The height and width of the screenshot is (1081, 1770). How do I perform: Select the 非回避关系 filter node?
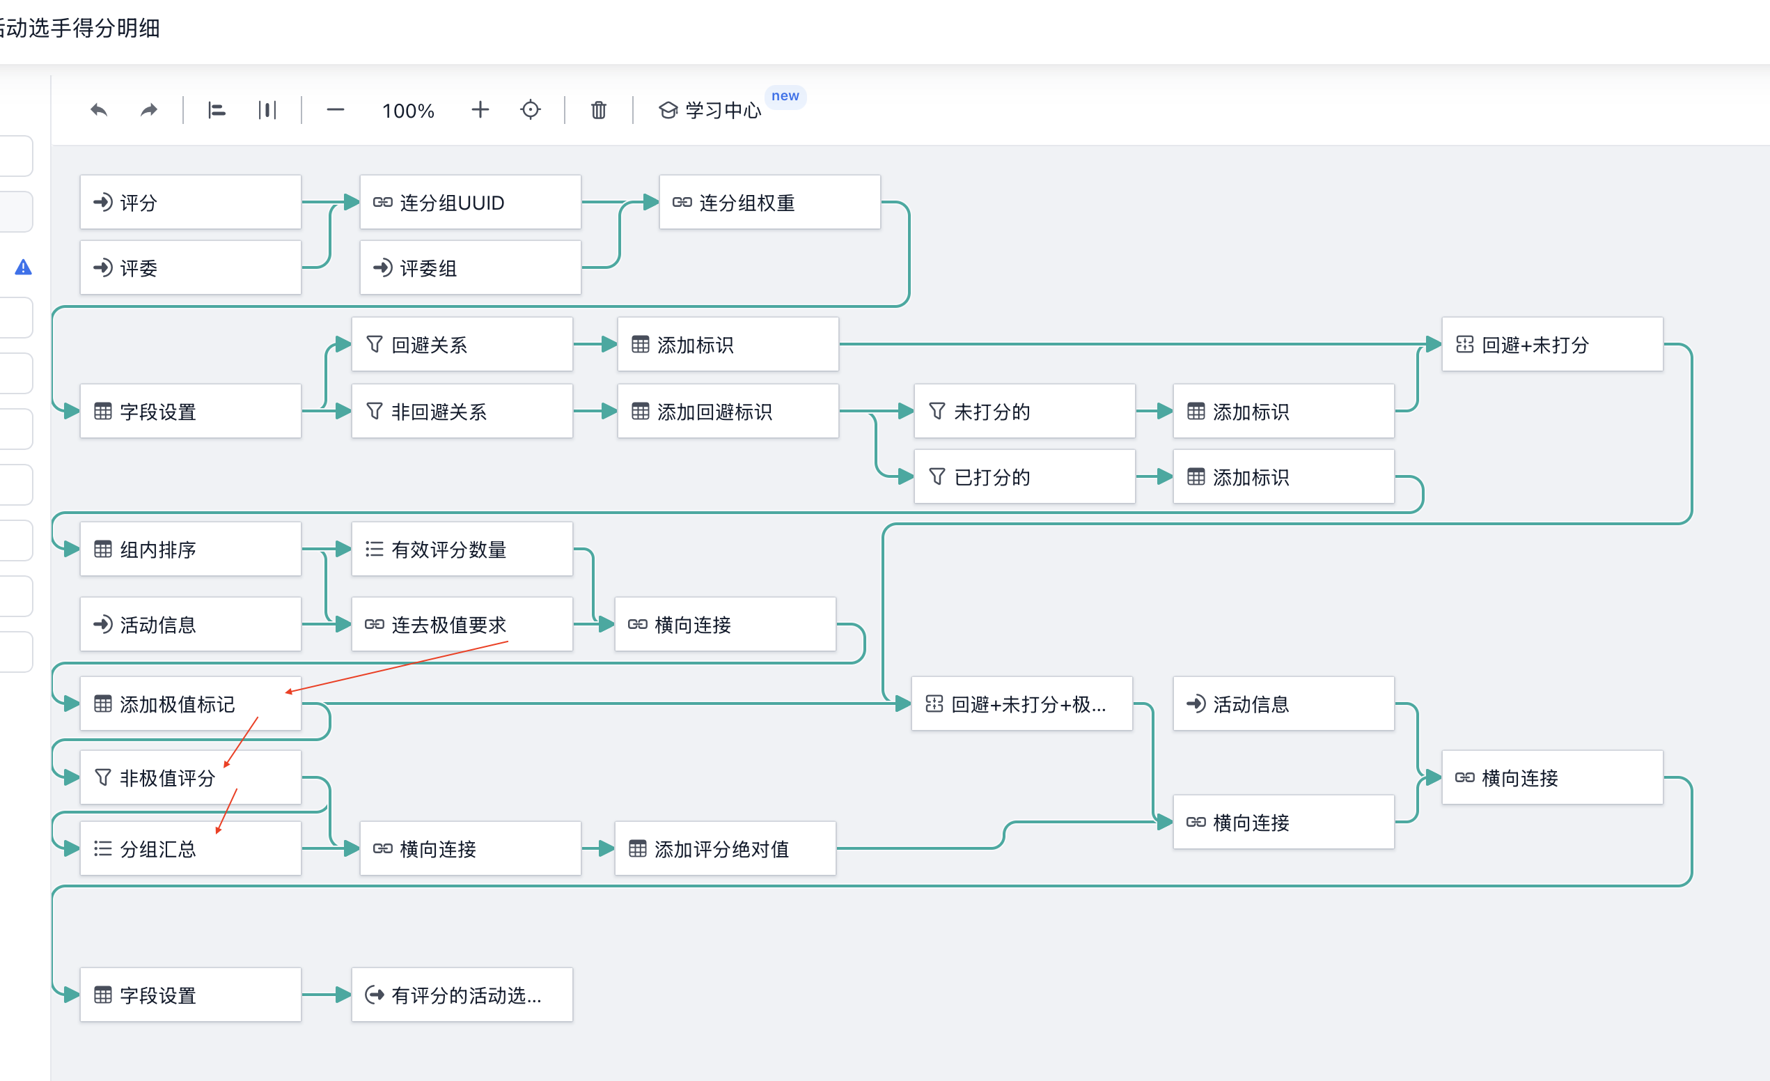click(x=462, y=411)
